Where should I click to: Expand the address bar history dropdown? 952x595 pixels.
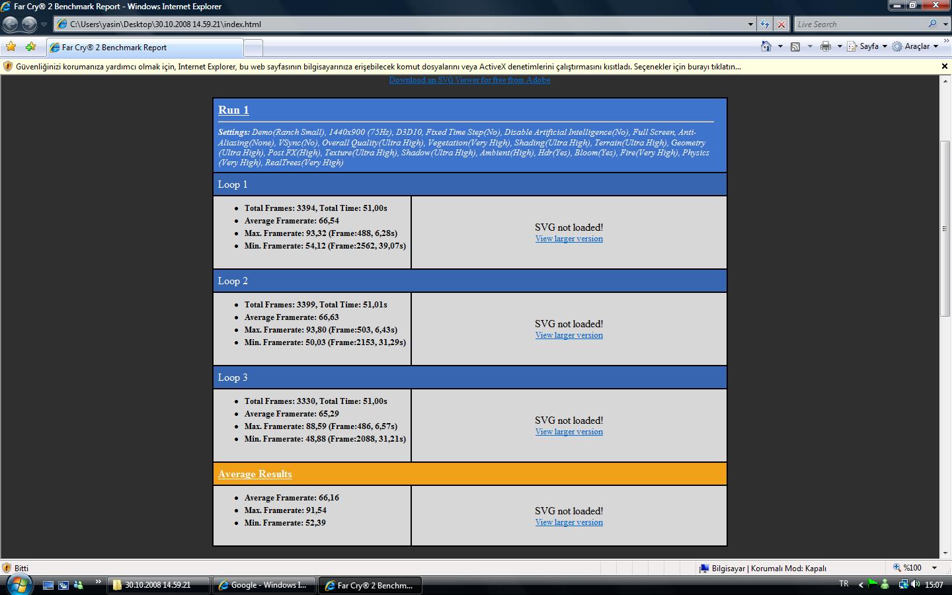click(750, 24)
